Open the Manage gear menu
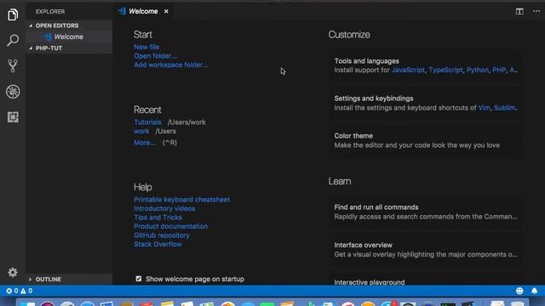This screenshot has width=545, height=306. click(x=13, y=272)
